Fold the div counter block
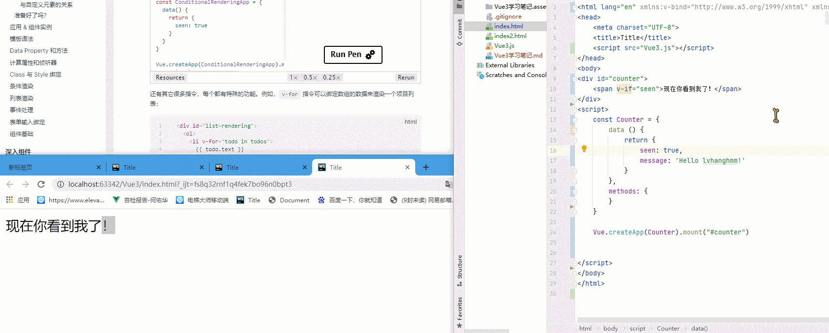This screenshot has width=829, height=333. click(574, 78)
